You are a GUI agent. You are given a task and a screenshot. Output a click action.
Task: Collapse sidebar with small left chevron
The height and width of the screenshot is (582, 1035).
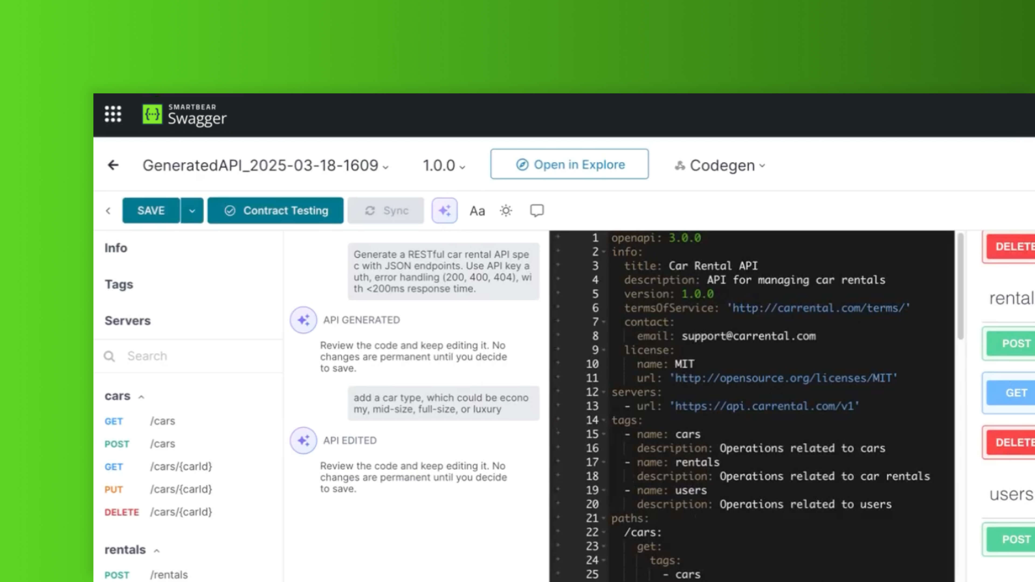point(108,211)
